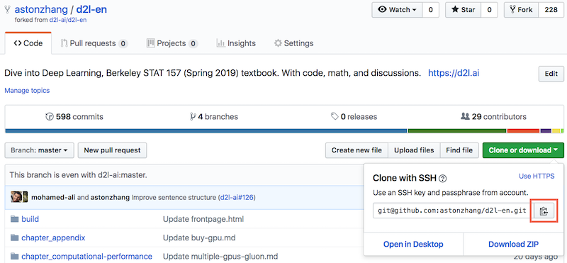This screenshot has height=263, width=567.
Task: Toggle the Clone or download dropdown
Action: [x=523, y=150]
